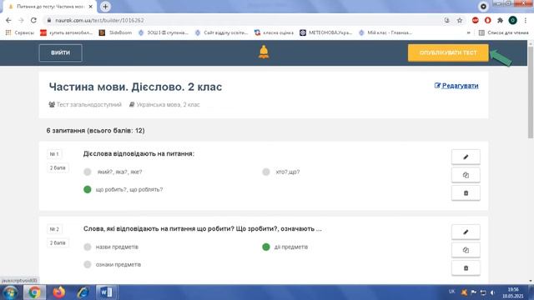
Task: Click the 'Тест загальнодоступний' label
Action: pos(85,104)
